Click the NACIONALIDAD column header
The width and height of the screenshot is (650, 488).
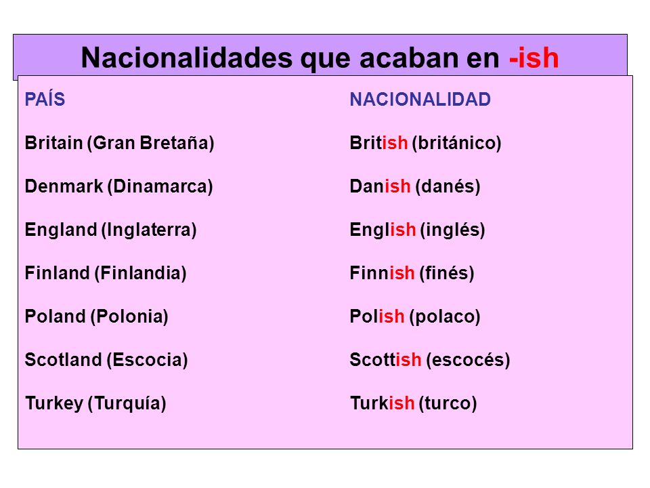pyautogui.click(x=420, y=100)
